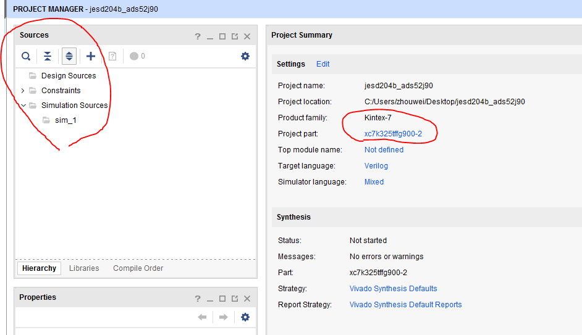Switch to the Libraries tab
The width and height of the screenshot is (582, 335).
tap(84, 268)
